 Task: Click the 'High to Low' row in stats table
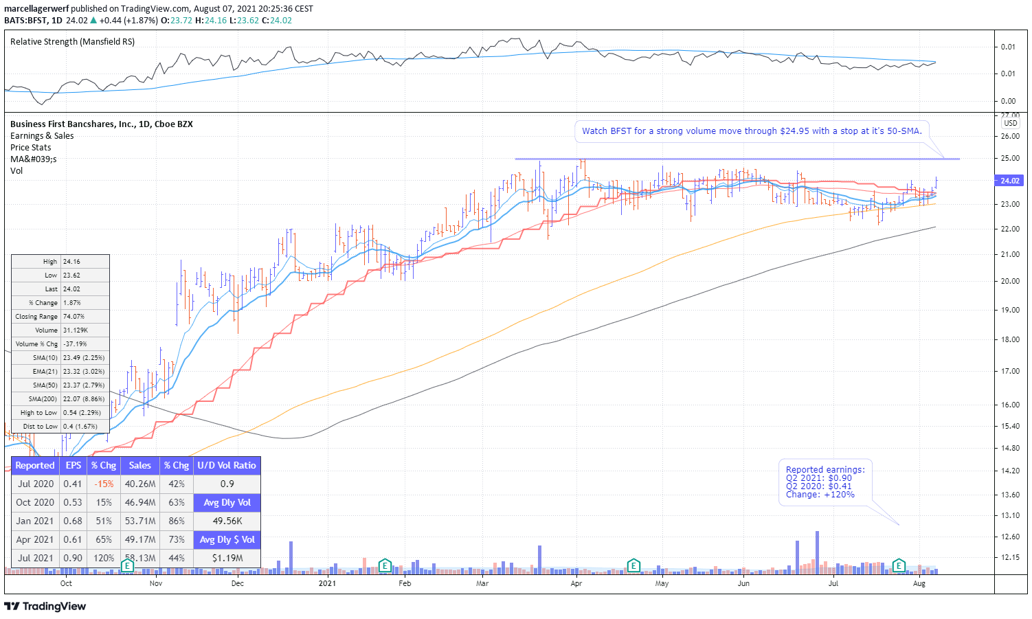tap(60, 413)
